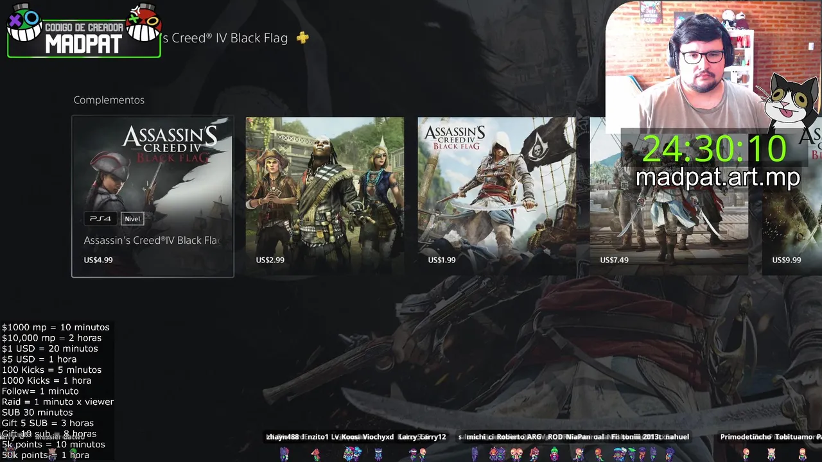Click the Complementos section heading
The height and width of the screenshot is (462, 822).
click(x=109, y=100)
